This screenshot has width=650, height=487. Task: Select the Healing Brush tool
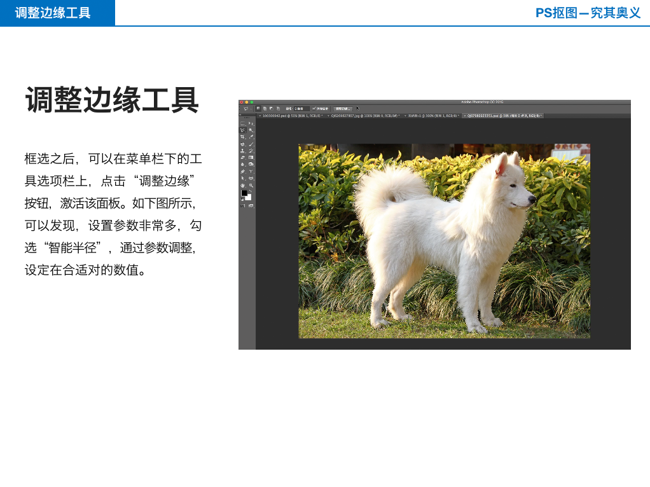click(242, 144)
